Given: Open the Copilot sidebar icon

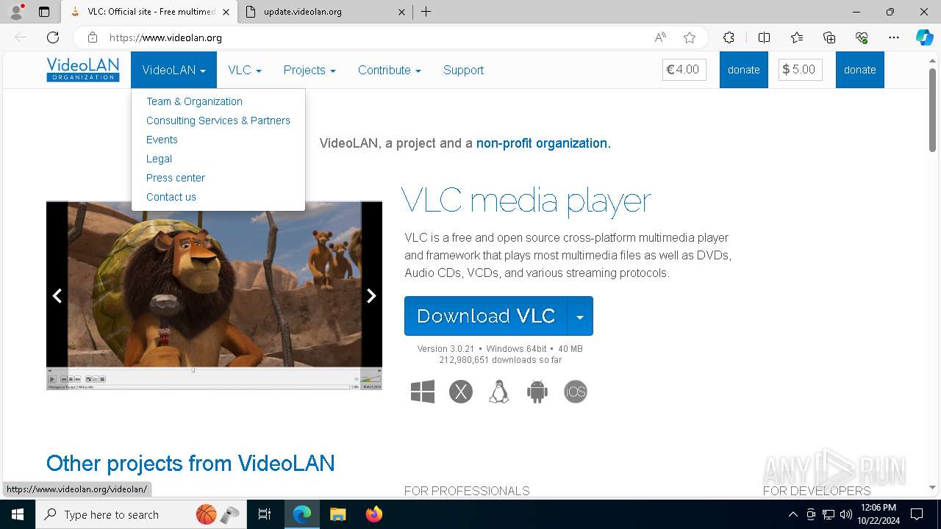Looking at the screenshot, I should (924, 37).
